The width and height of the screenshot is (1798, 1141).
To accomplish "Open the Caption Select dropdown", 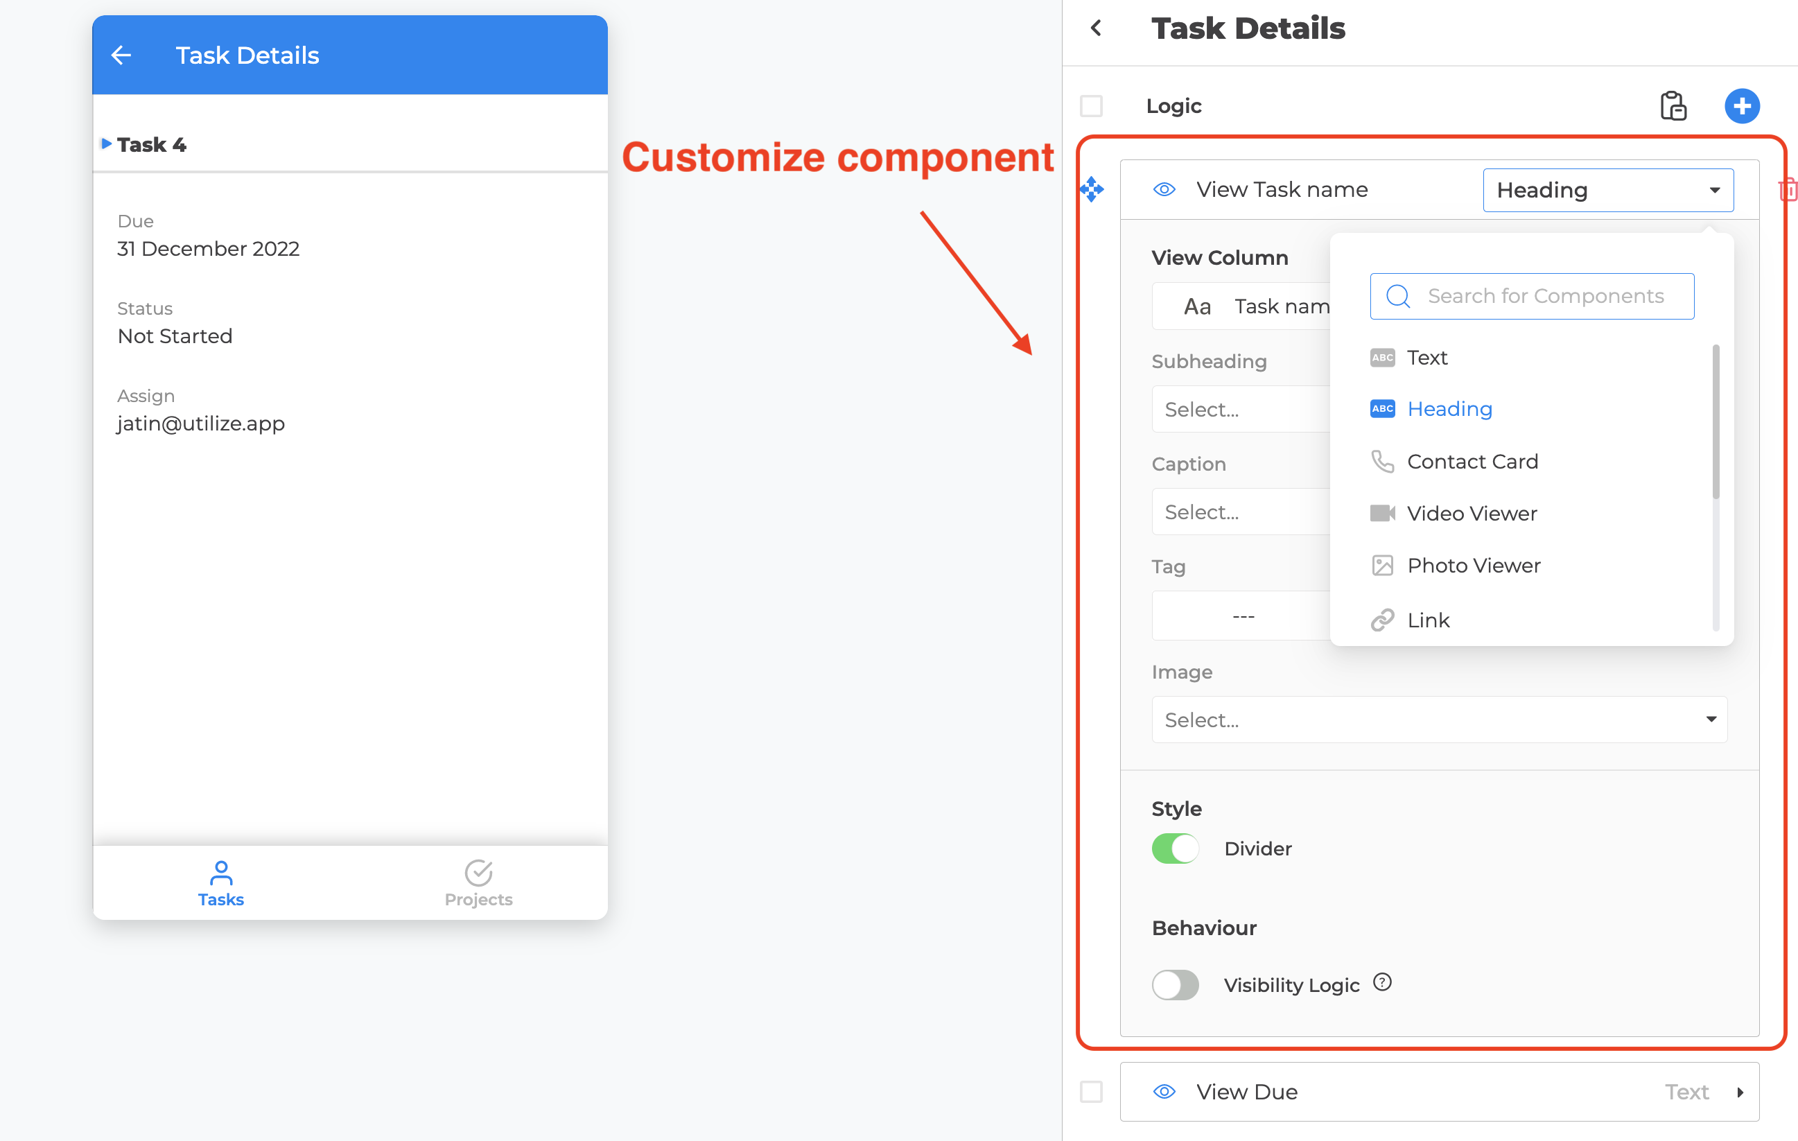I will (1241, 512).
